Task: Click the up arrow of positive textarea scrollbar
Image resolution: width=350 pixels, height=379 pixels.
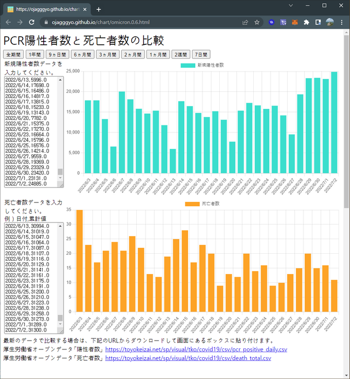Action: pyautogui.click(x=60, y=80)
